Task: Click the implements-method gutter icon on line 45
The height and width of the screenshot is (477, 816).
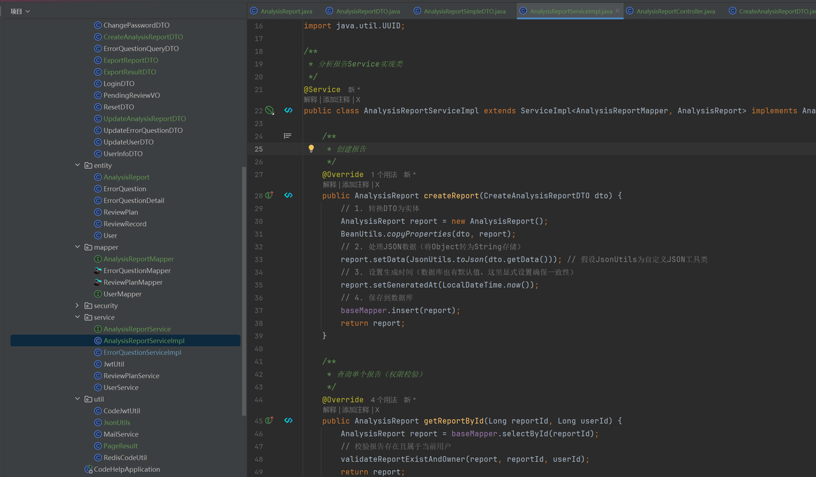Action: tap(270, 421)
